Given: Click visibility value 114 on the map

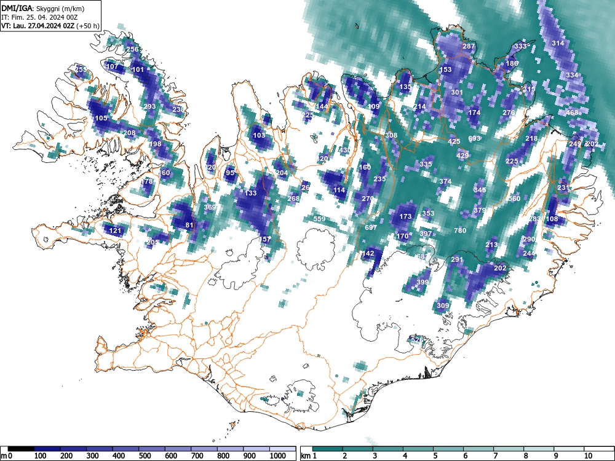Looking at the screenshot, I should pyautogui.click(x=339, y=190).
